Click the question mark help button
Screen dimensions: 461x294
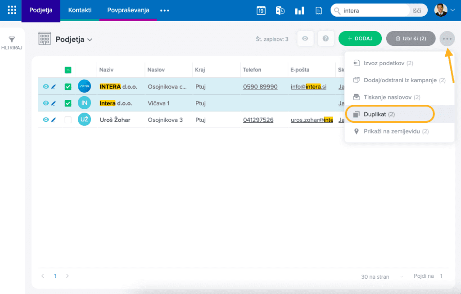point(326,39)
